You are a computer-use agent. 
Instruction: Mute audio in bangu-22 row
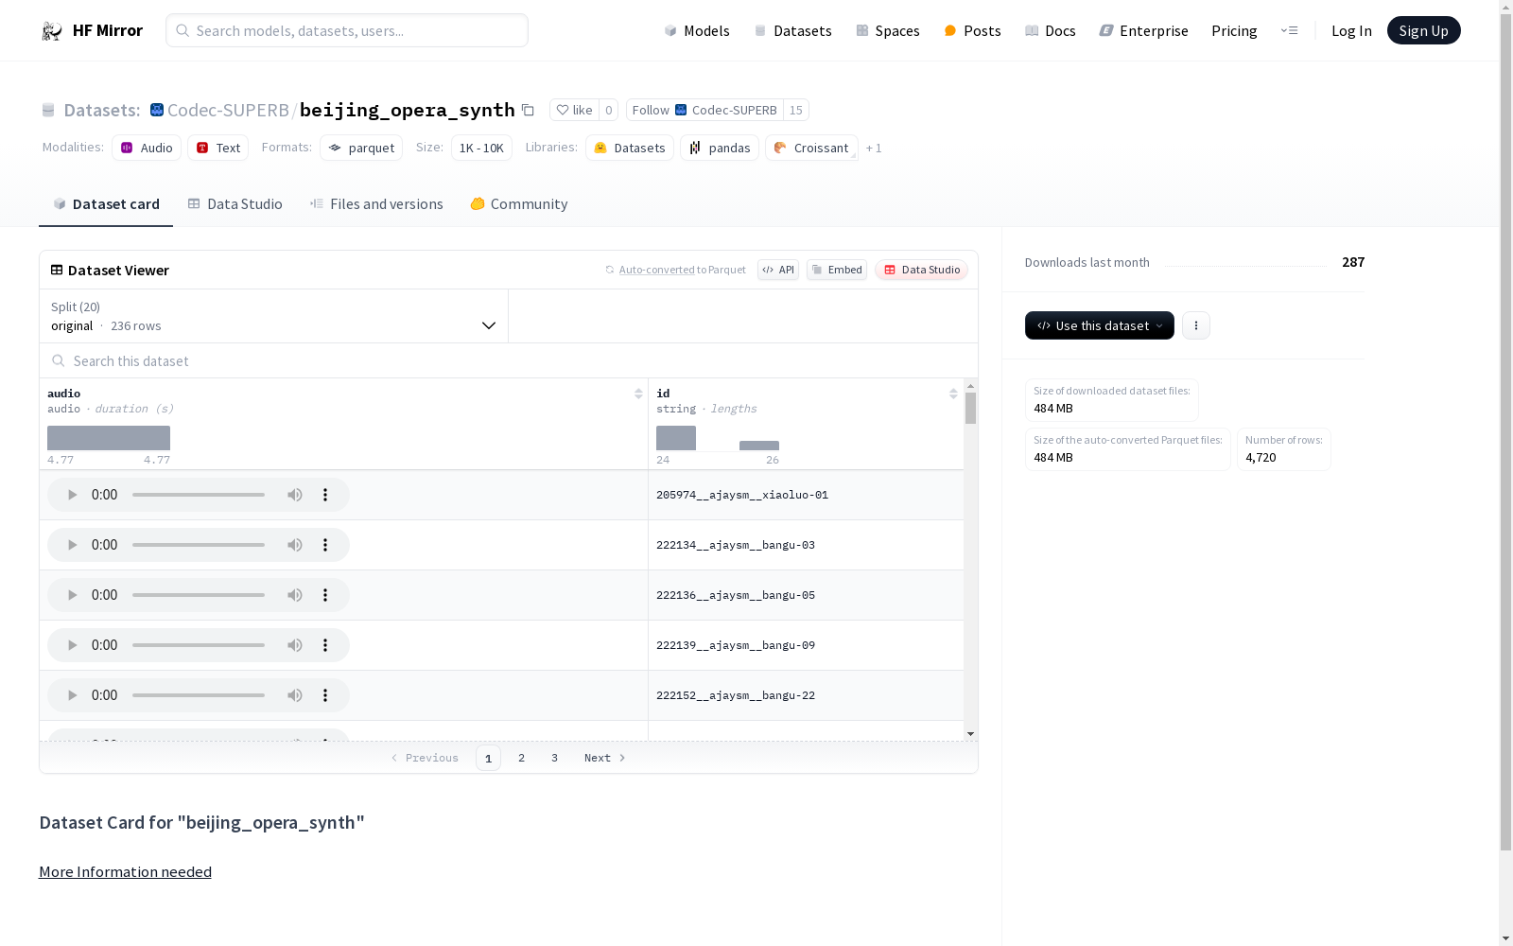(295, 695)
